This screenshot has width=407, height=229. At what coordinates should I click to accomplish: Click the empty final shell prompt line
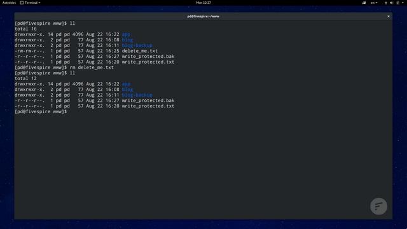pos(41,112)
